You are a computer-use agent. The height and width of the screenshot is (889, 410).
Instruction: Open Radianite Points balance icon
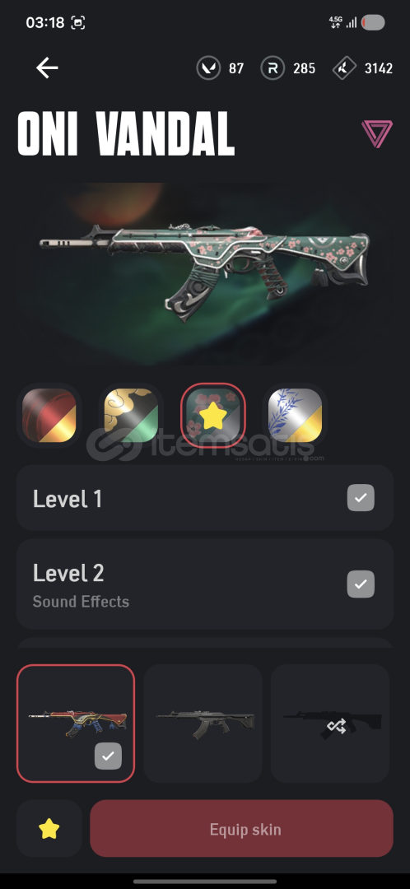[x=273, y=68]
